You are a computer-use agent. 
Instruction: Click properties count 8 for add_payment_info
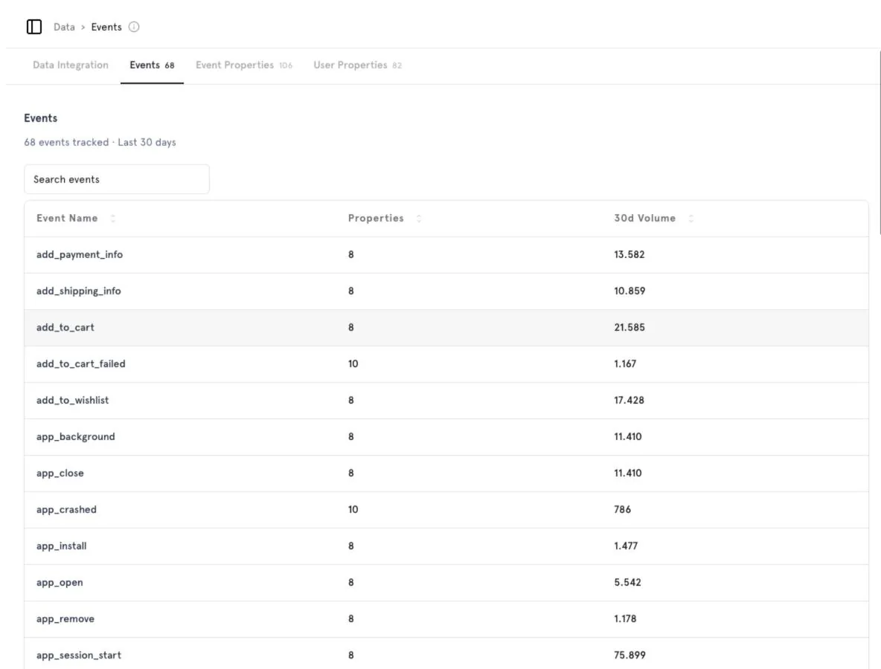(x=350, y=255)
